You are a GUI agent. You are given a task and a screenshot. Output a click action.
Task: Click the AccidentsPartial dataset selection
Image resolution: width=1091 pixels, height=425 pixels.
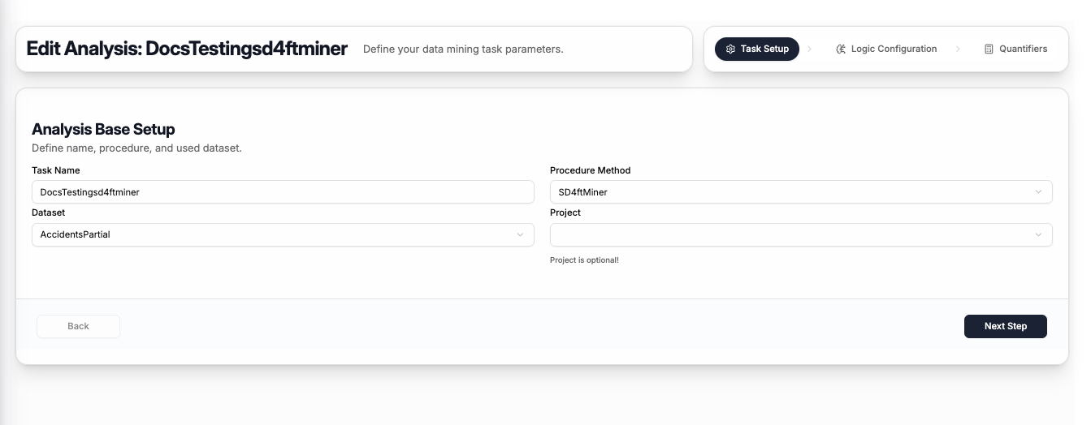click(76, 234)
